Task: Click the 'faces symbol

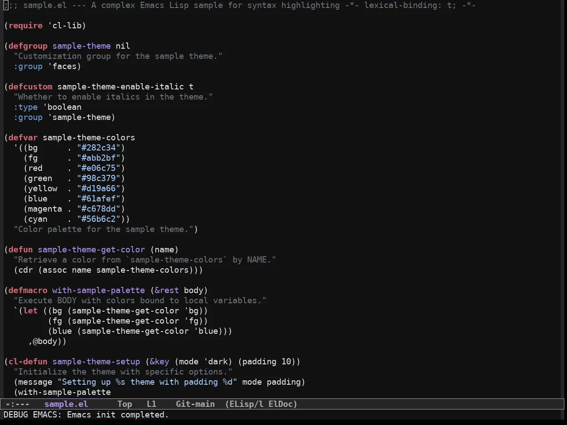Action: (62, 66)
